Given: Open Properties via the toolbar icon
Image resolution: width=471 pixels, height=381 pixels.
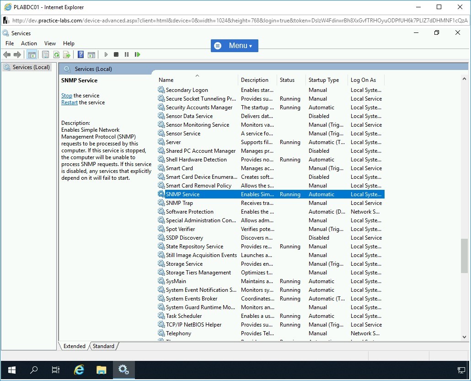Looking at the screenshot, I should [45, 55].
